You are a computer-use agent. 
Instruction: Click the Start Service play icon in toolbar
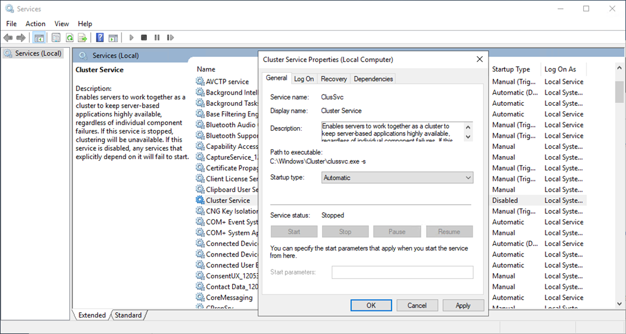pos(131,38)
